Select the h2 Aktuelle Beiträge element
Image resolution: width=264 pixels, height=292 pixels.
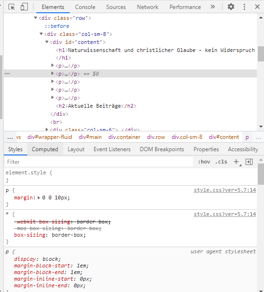[96, 106]
